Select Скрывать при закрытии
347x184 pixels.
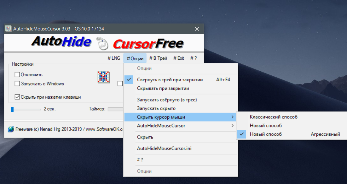click(181, 88)
